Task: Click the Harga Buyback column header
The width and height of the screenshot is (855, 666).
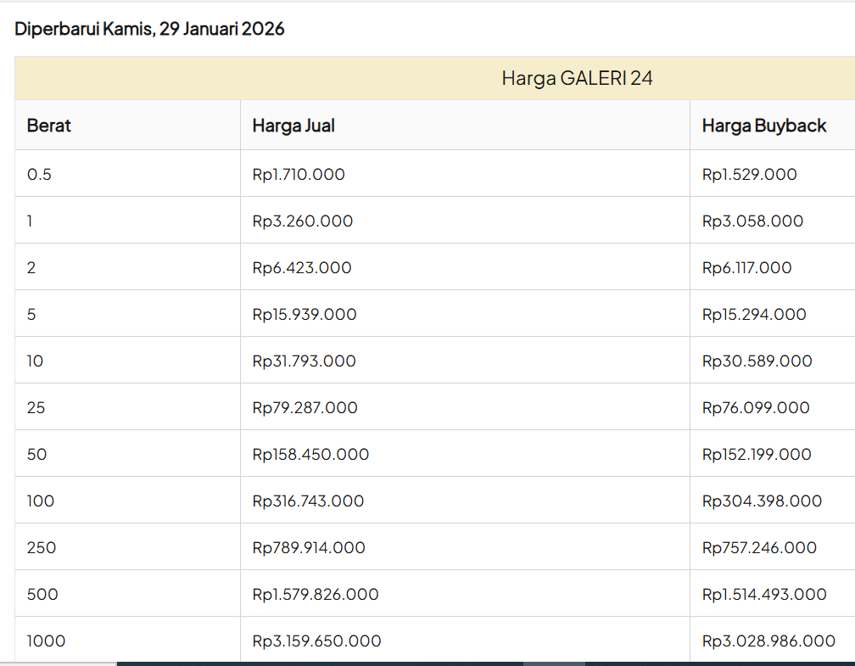Action: pyautogui.click(x=764, y=126)
